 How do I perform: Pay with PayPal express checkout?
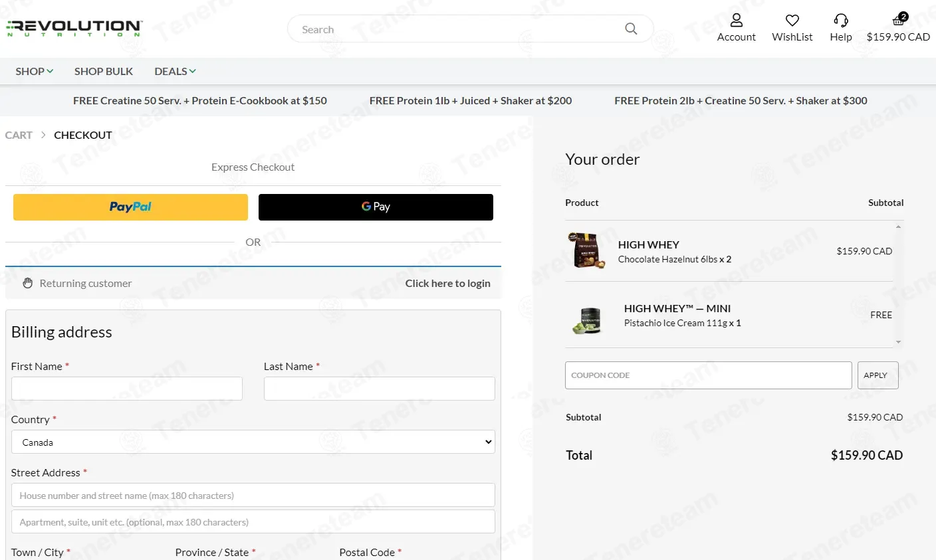(130, 207)
